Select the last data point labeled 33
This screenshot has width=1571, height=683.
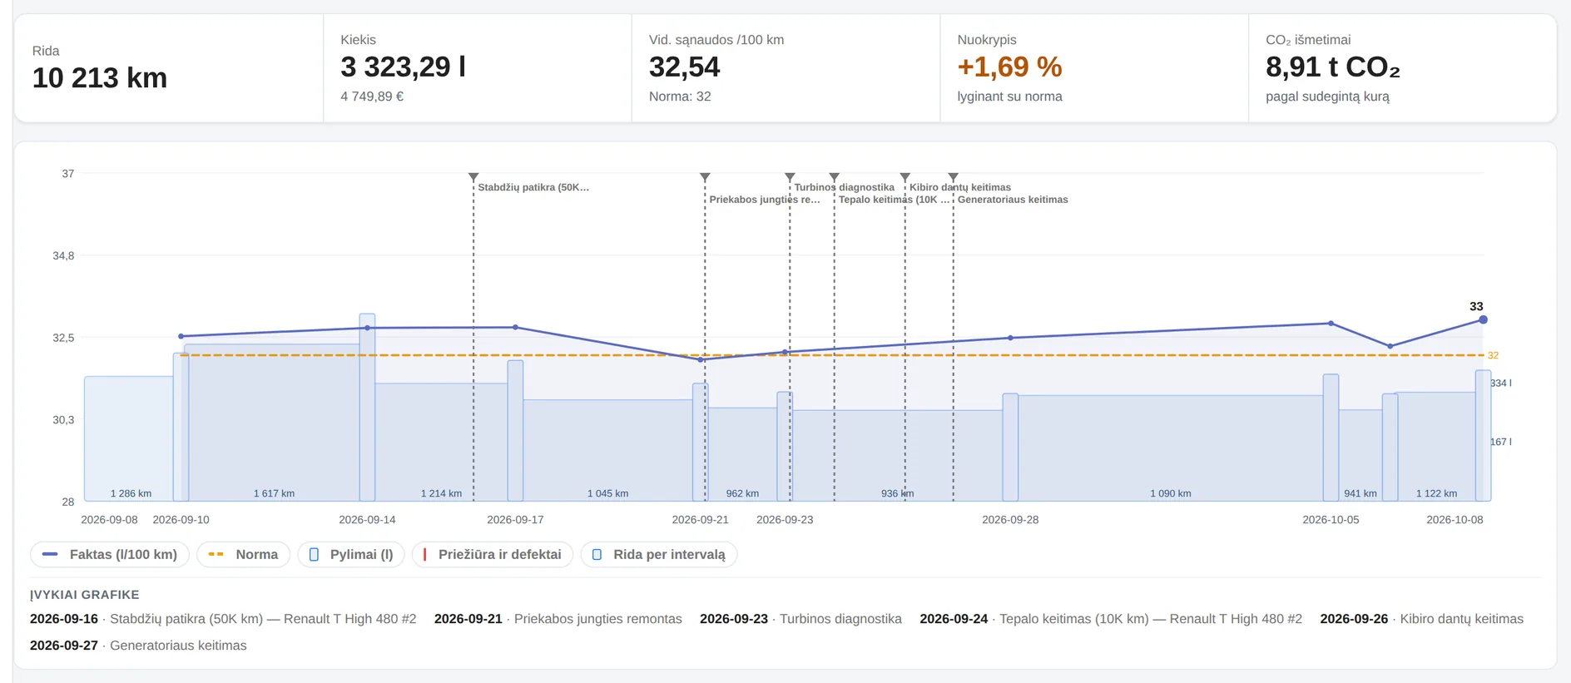pos(1483,319)
